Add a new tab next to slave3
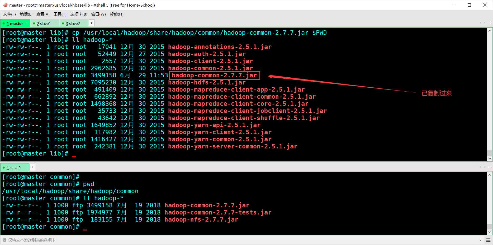 (x=32, y=167)
